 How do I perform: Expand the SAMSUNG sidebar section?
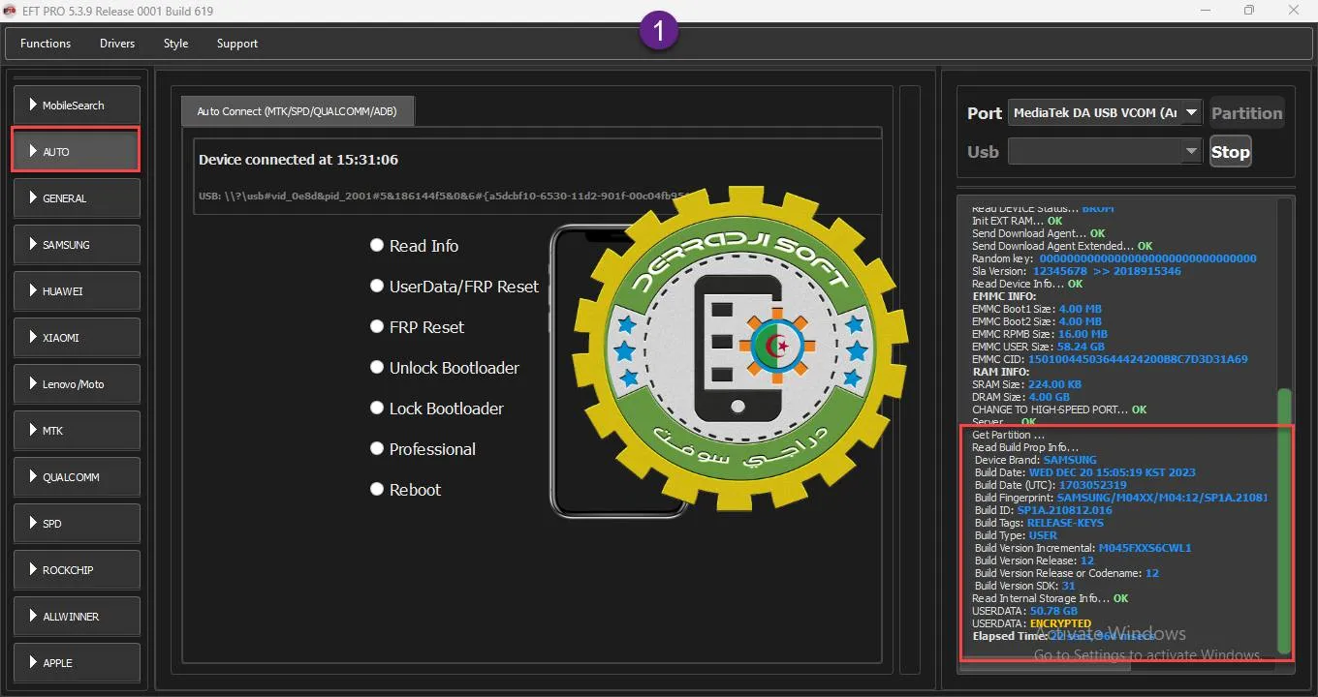tap(76, 245)
